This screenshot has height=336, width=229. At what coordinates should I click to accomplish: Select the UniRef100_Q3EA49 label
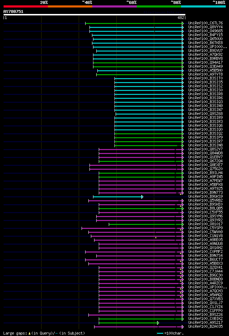[205, 66]
